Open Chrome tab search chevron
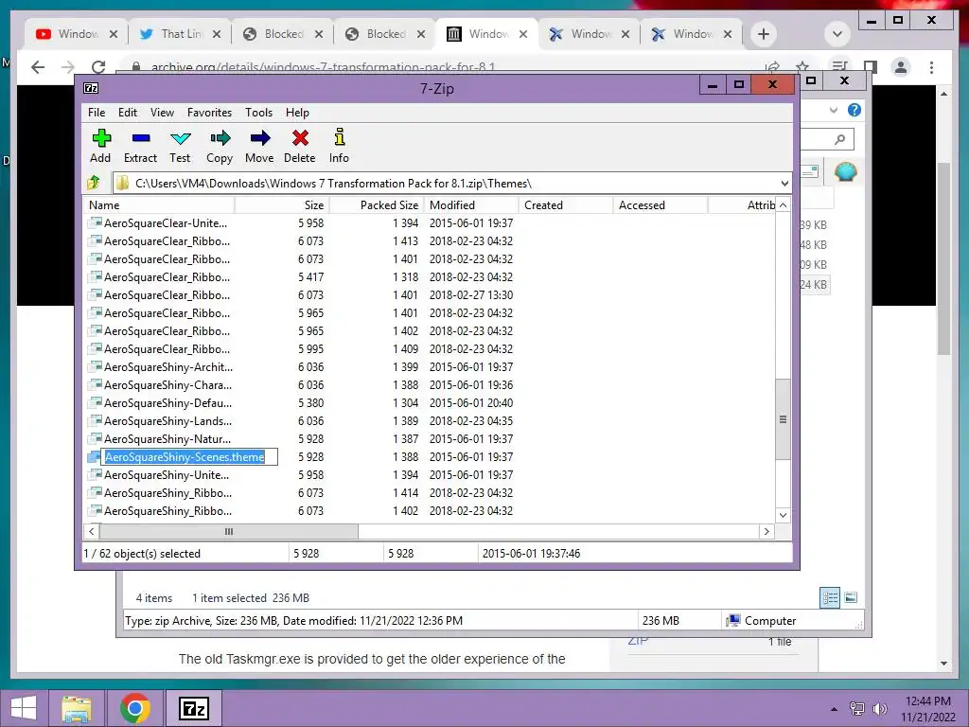 837,34
